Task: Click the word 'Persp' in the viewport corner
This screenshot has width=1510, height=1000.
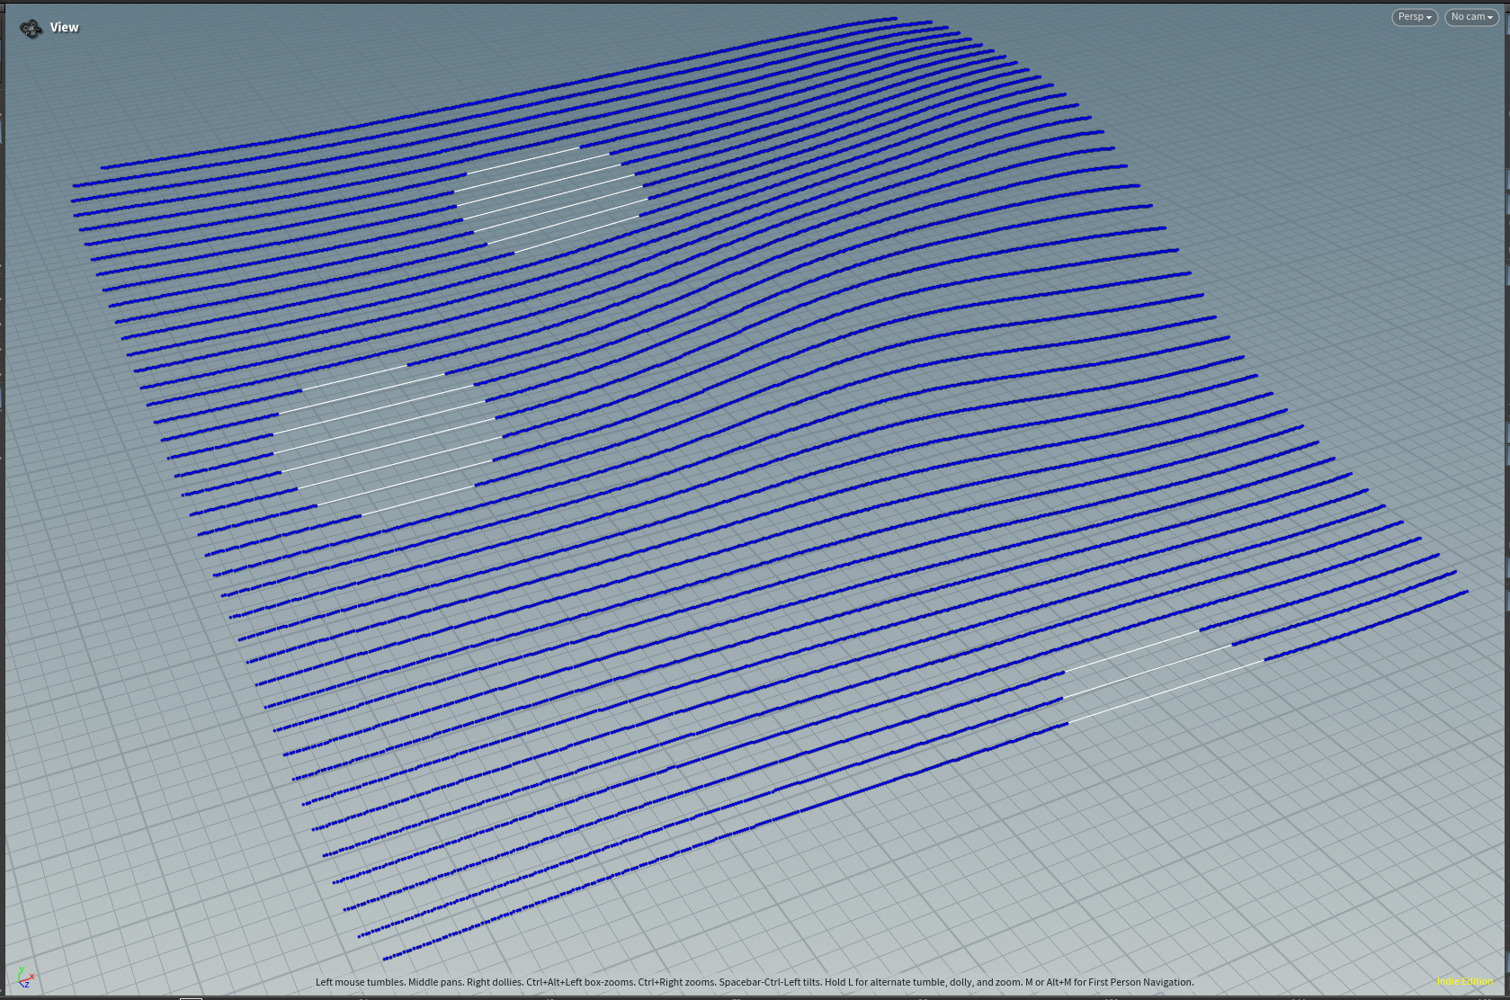Action: pos(1410,17)
